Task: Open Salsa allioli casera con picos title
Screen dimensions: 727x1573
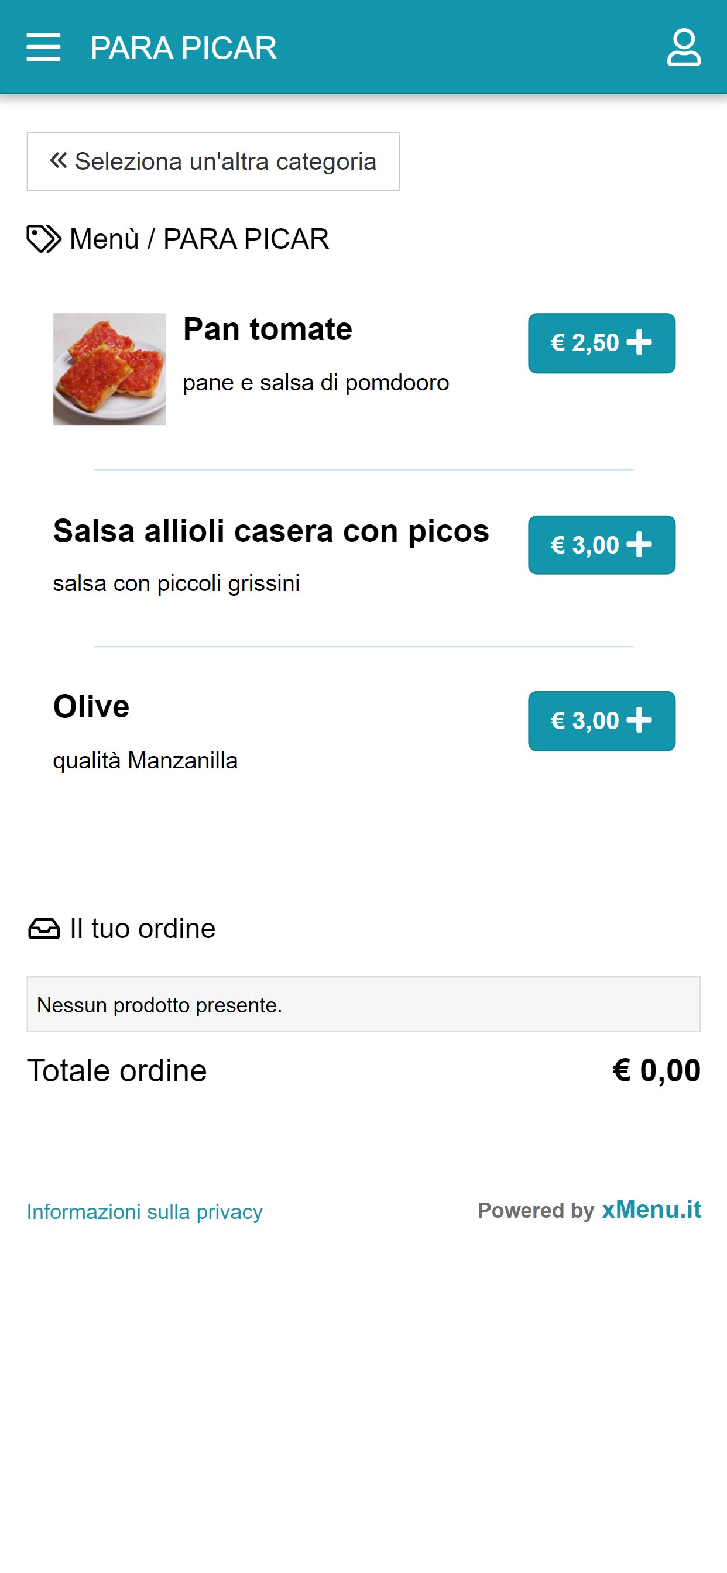Action: 271,531
